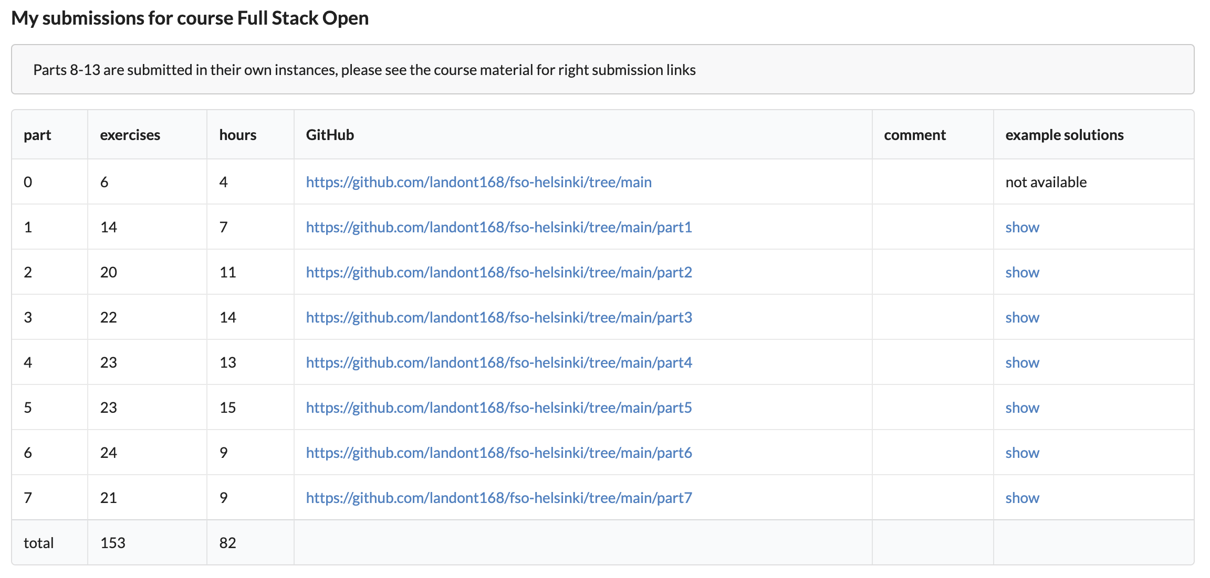Image resolution: width=1210 pixels, height=578 pixels.
Task: Open the part6 GitHub repository link
Action: point(499,453)
